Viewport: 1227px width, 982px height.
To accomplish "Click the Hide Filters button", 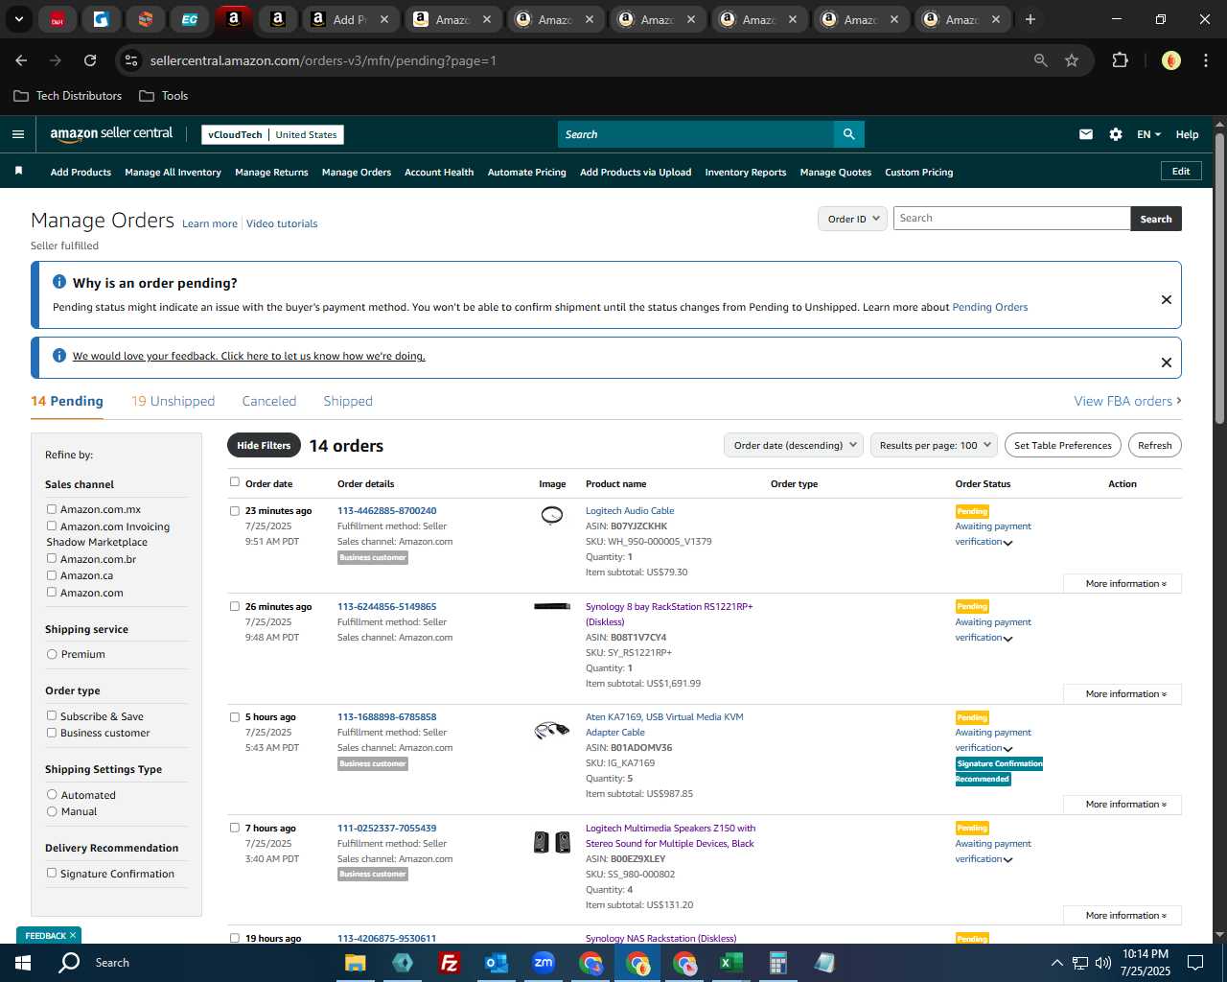I will (264, 445).
